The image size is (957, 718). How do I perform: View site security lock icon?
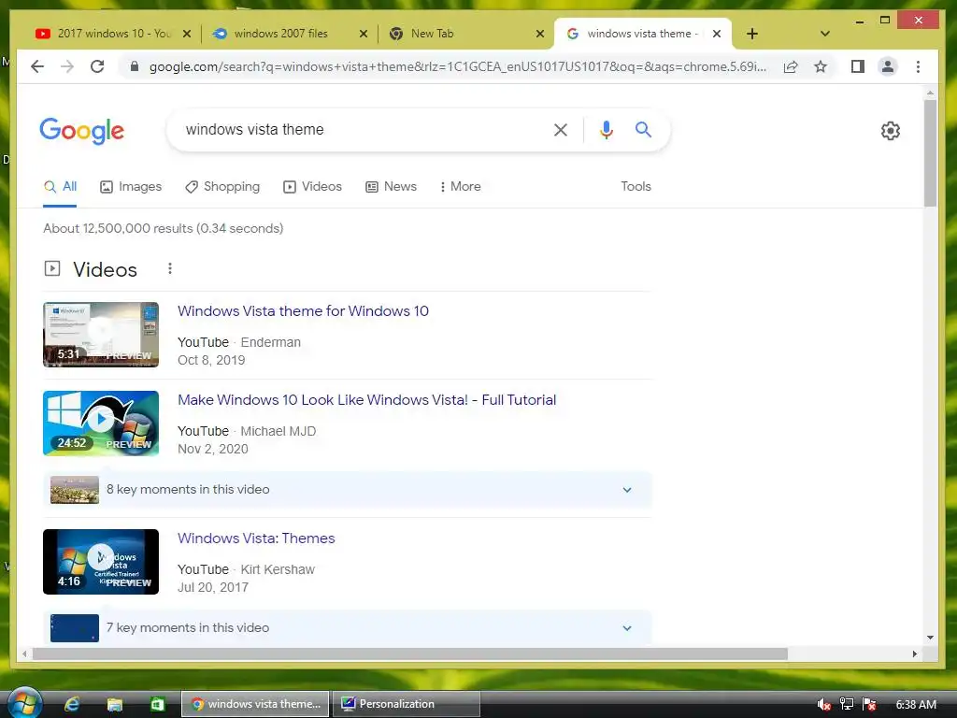coord(135,66)
